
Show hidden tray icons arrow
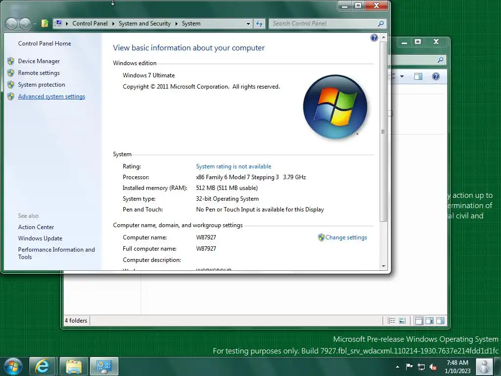point(397,367)
